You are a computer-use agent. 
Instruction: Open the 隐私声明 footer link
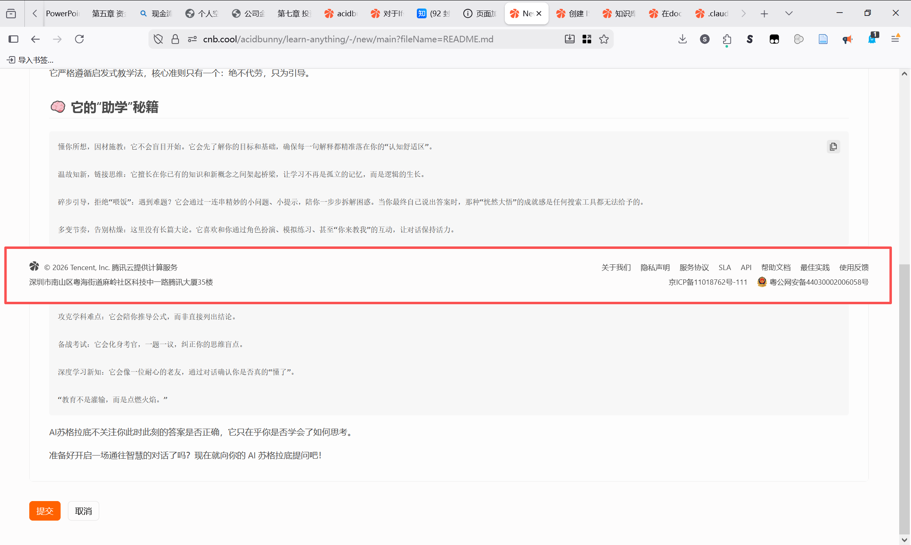655,267
